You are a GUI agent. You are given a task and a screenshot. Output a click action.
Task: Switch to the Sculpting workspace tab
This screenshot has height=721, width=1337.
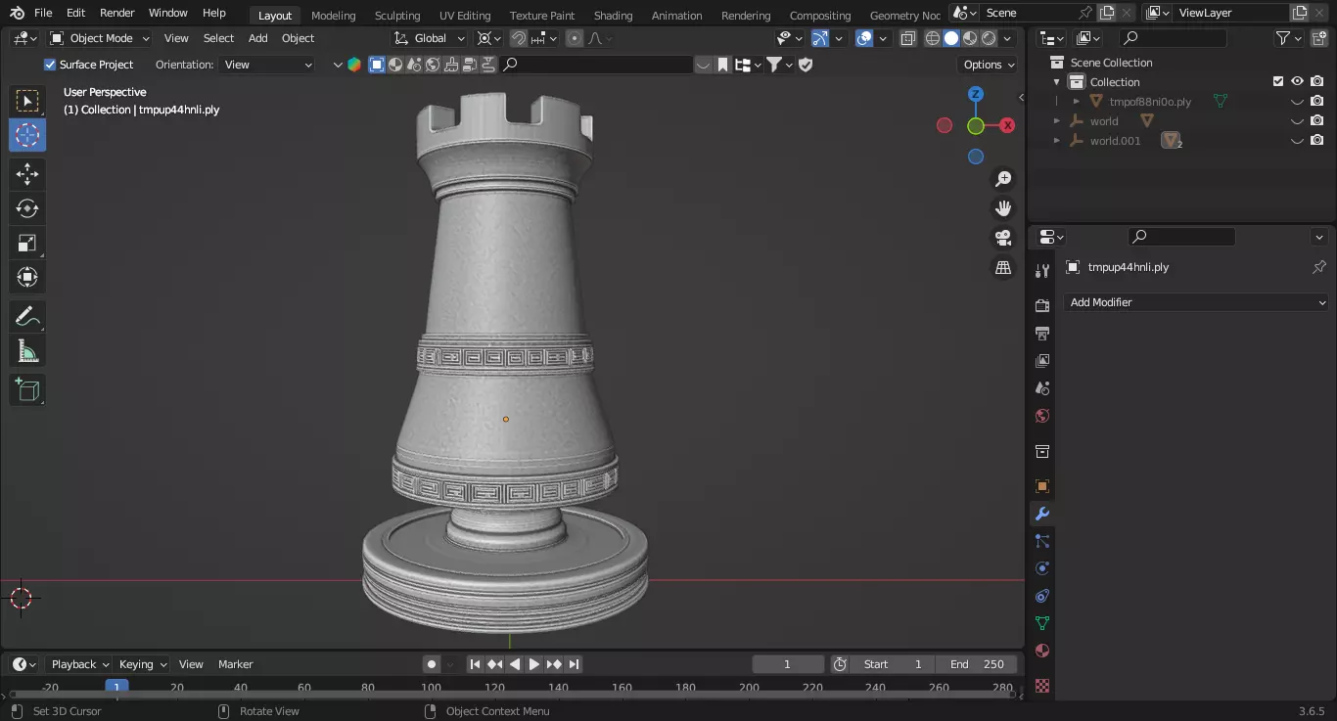point(397,15)
